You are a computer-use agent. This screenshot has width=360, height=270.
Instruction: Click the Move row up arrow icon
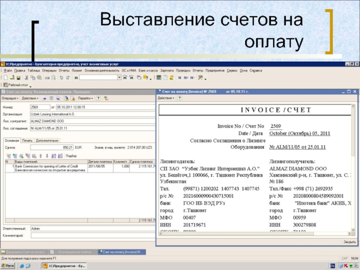pos(40,156)
